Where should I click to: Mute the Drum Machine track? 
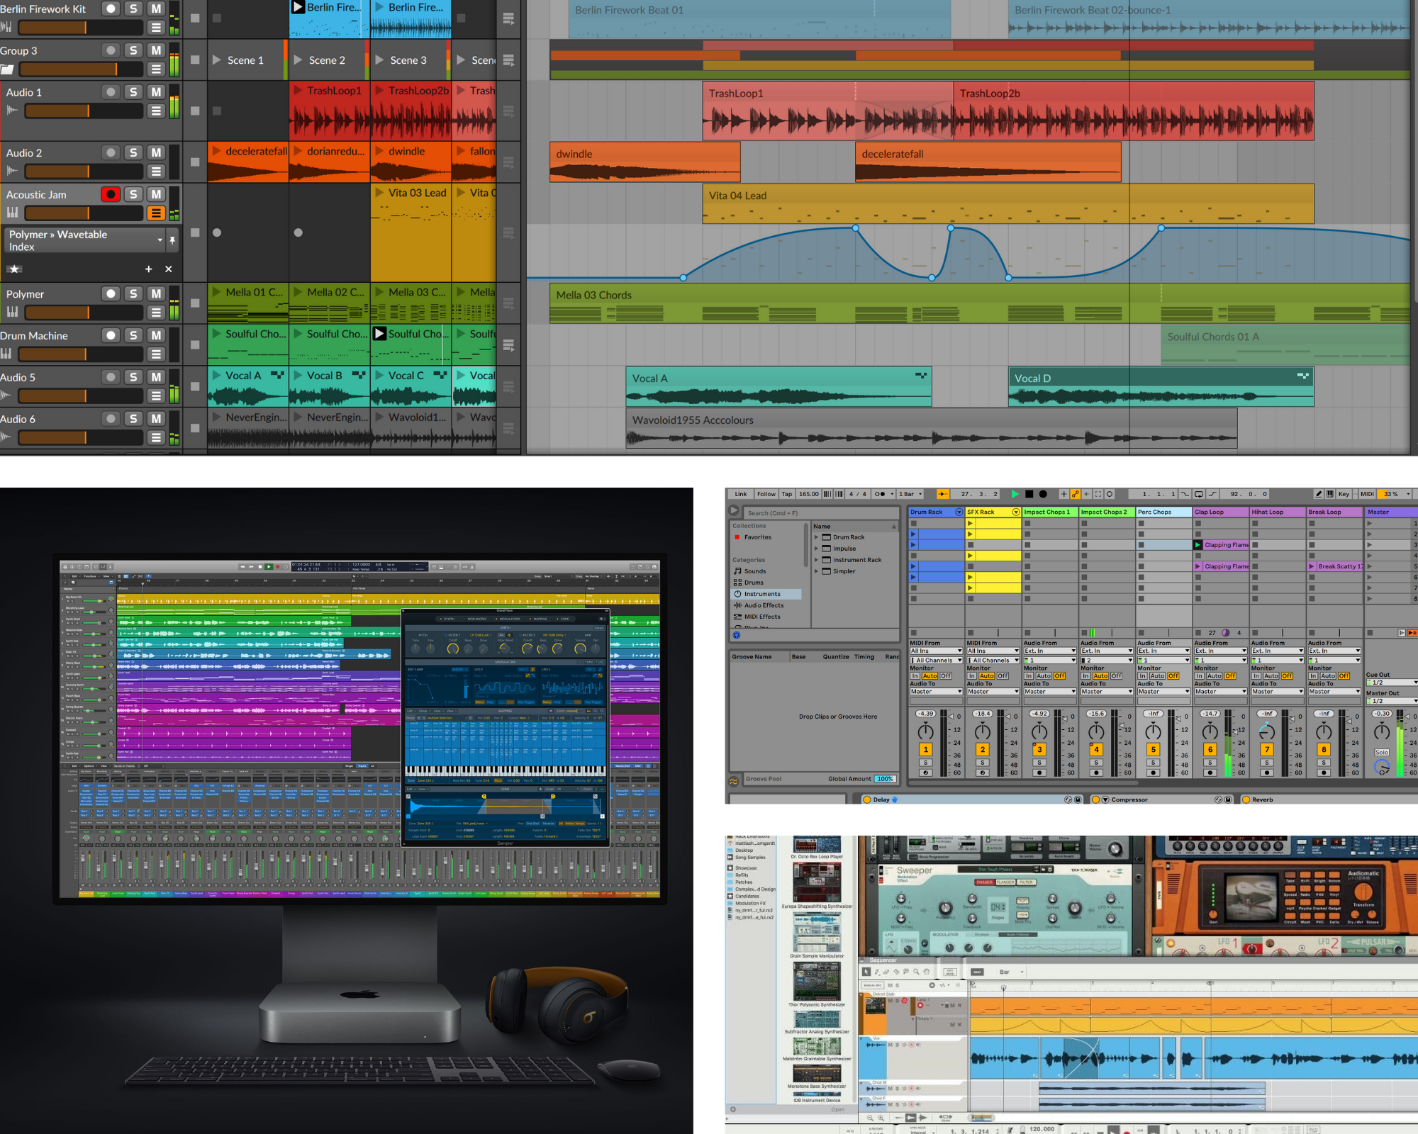[x=156, y=335]
